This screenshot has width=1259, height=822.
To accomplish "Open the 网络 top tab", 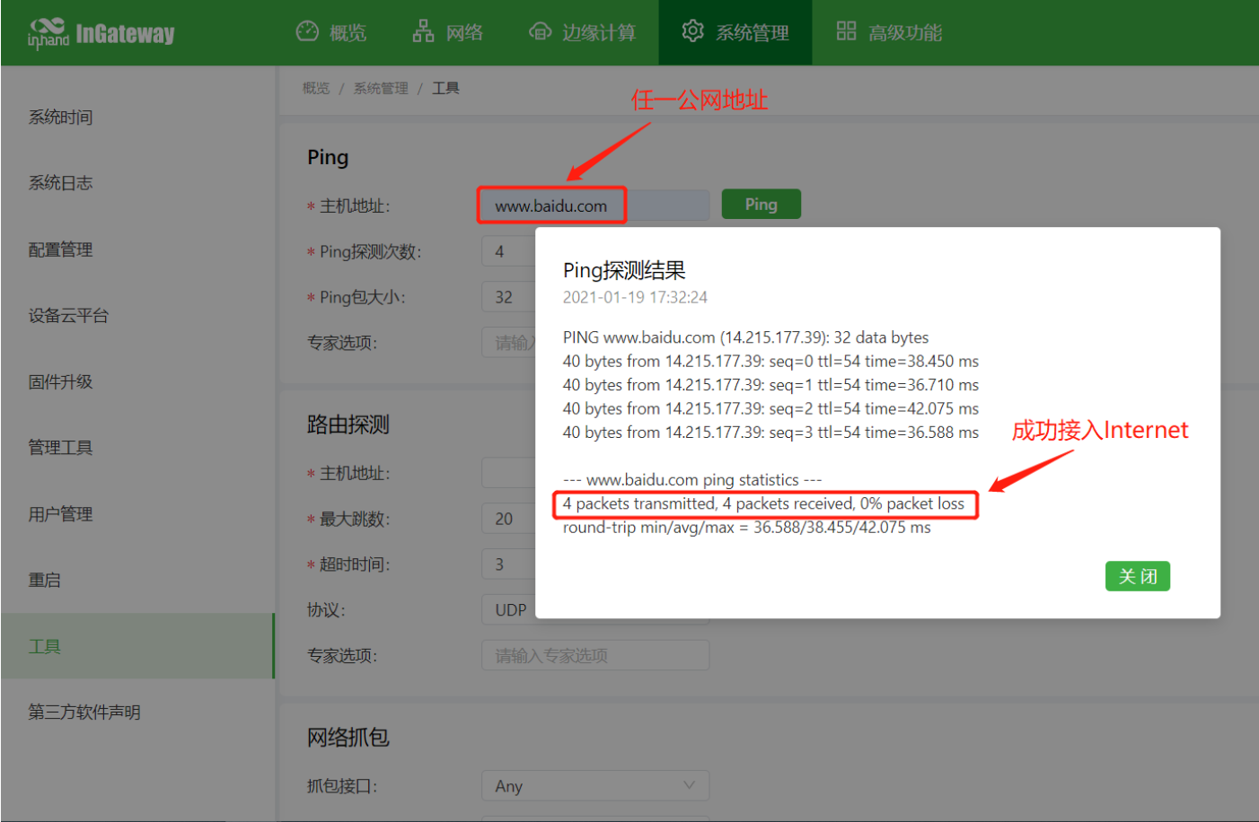I will point(448,32).
